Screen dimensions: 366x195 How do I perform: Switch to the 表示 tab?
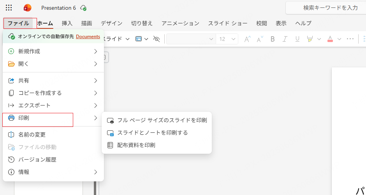281,23
